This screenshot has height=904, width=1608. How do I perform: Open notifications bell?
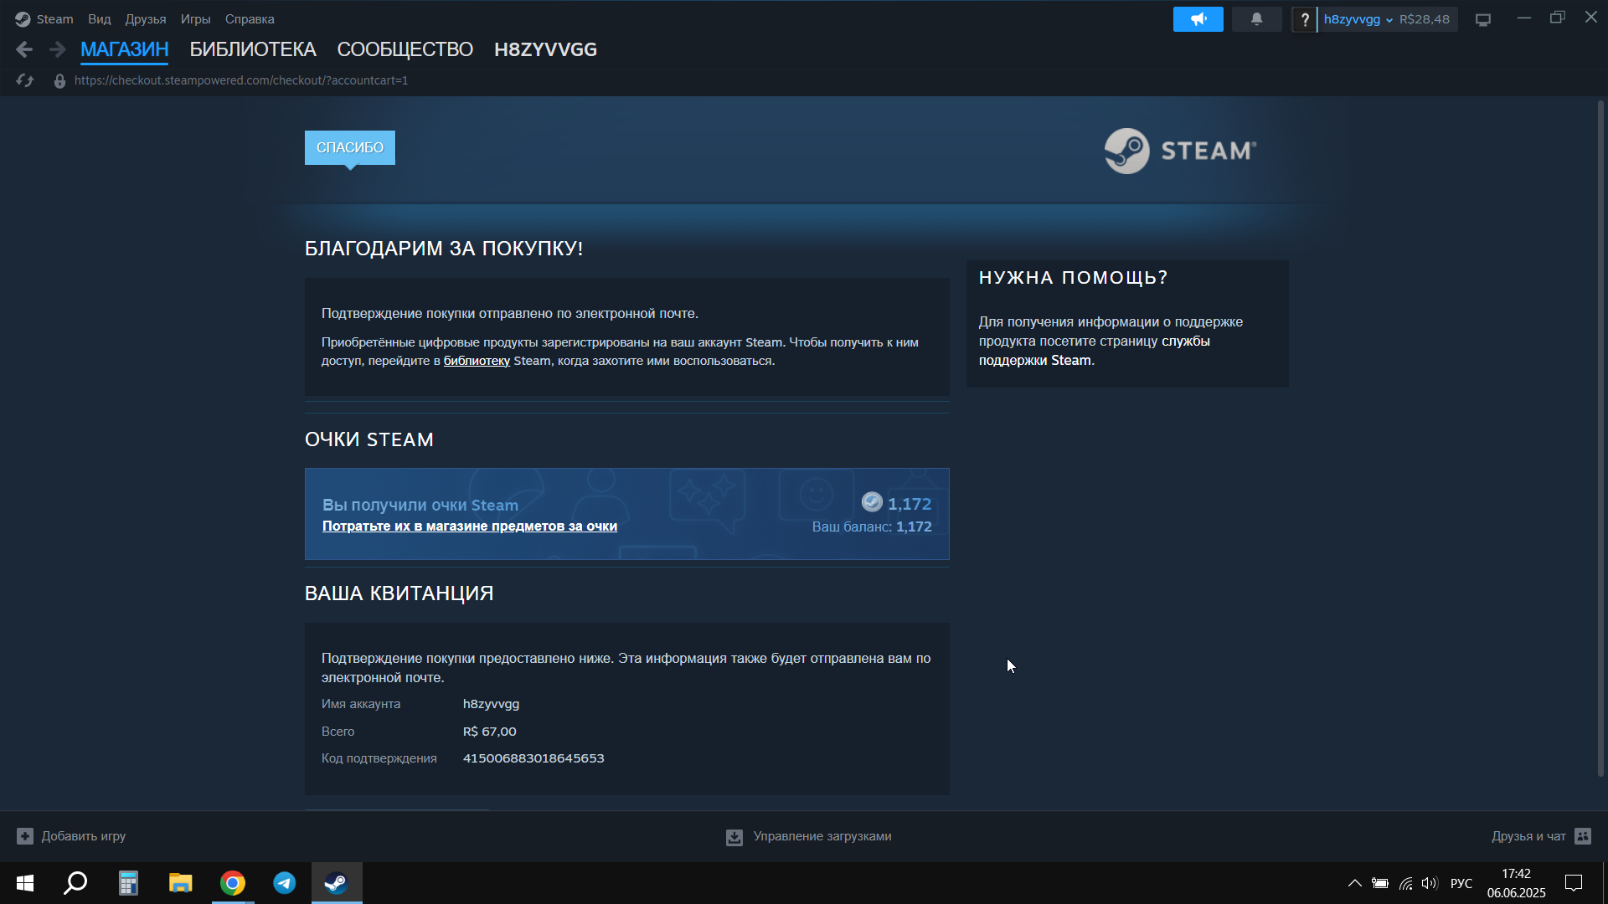click(1256, 19)
